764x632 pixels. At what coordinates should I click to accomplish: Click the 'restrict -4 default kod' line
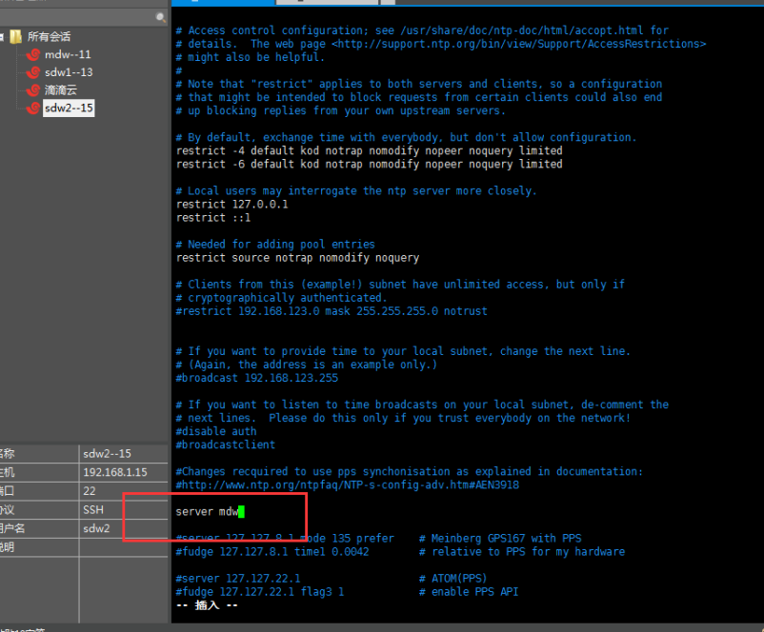click(370, 151)
